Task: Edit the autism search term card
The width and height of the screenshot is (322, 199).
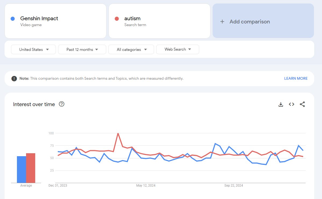Action: pyautogui.click(x=160, y=21)
